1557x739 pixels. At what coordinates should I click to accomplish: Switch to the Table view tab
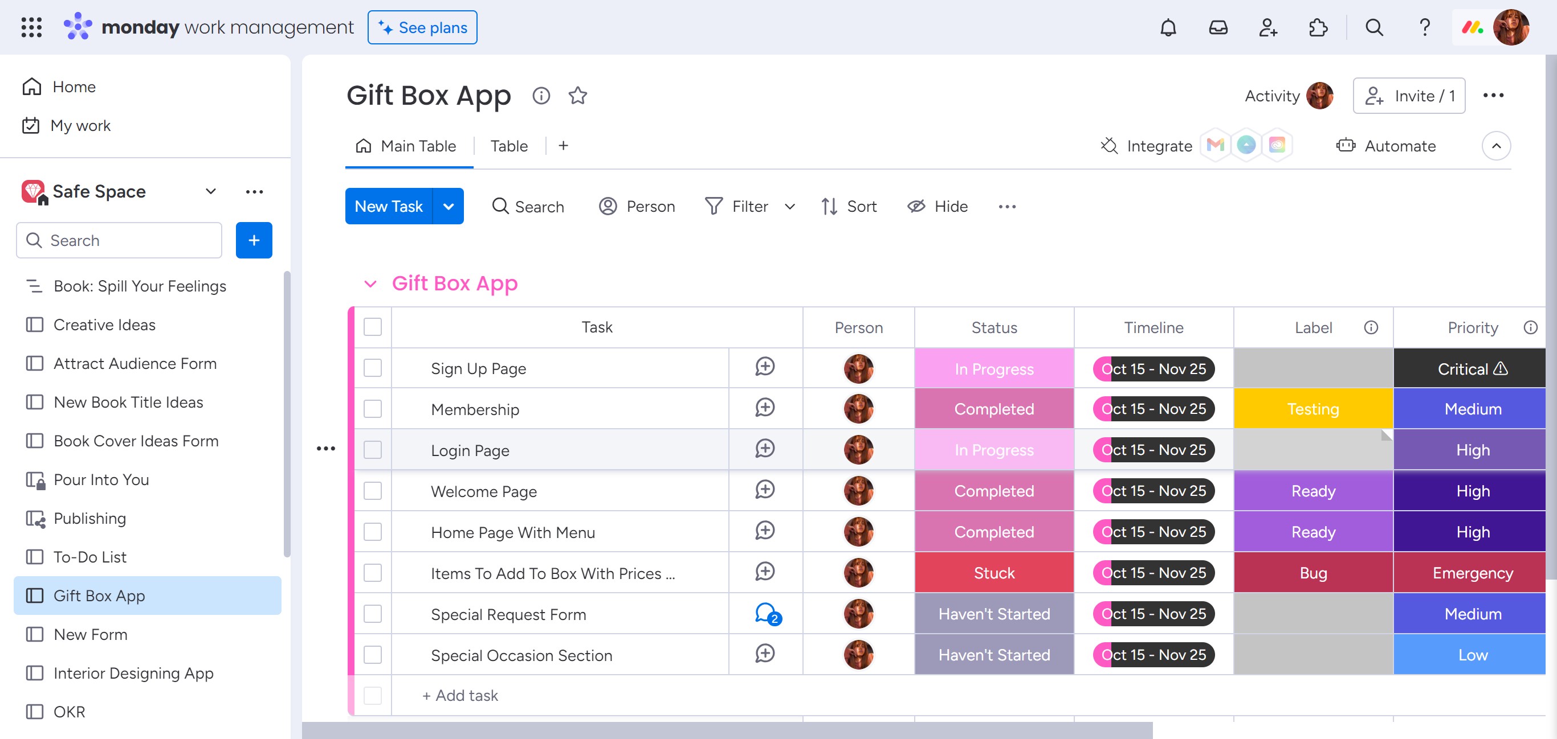pyautogui.click(x=509, y=146)
